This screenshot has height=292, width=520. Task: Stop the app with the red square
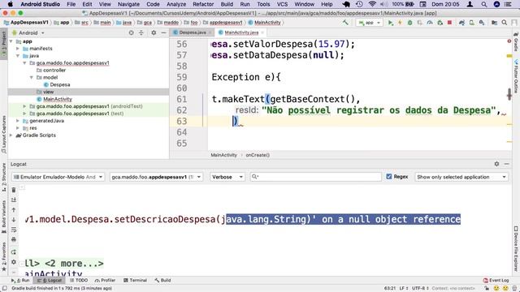[449, 23]
